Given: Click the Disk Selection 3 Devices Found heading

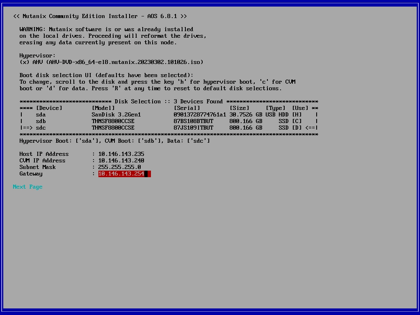Looking at the screenshot, I should click(x=169, y=102).
